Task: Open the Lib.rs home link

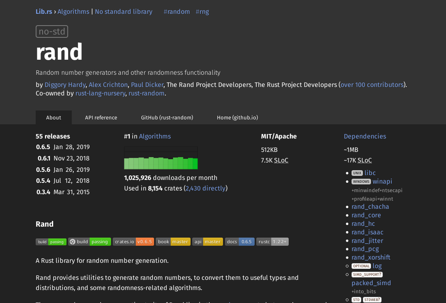Action: (x=44, y=12)
